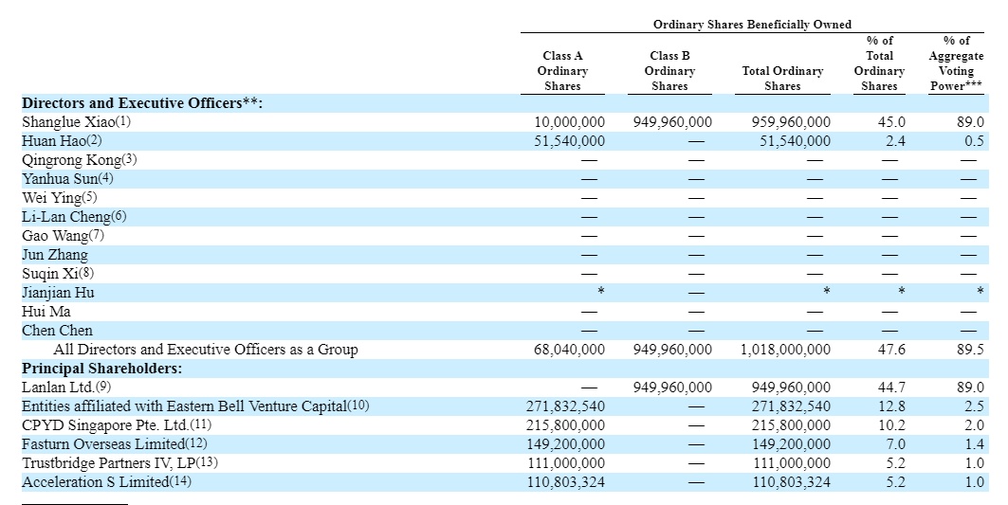Click the 1,018,000,000 total shares value

(x=785, y=350)
